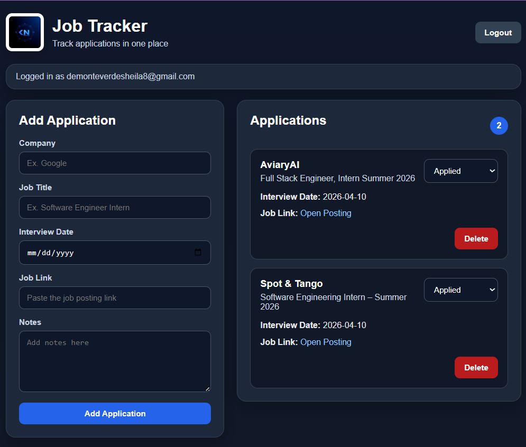The height and width of the screenshot is (447, 526).
Task: Click the Add Application panel heading
Action: [68, 120]
